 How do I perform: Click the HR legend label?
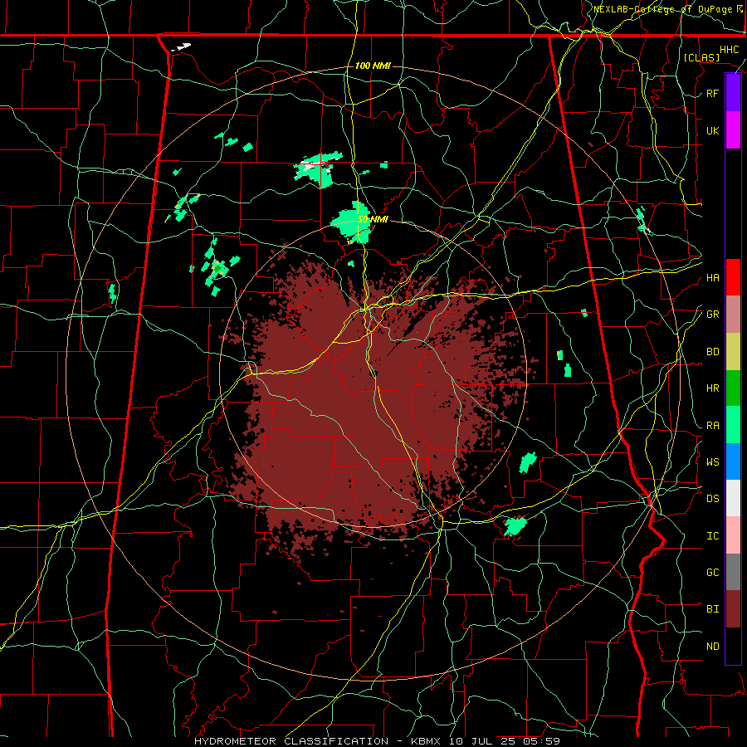point(712,388)
